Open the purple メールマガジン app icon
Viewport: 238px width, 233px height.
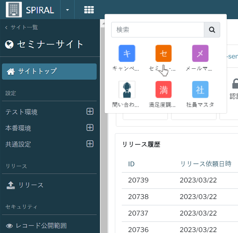coord(200,53)
